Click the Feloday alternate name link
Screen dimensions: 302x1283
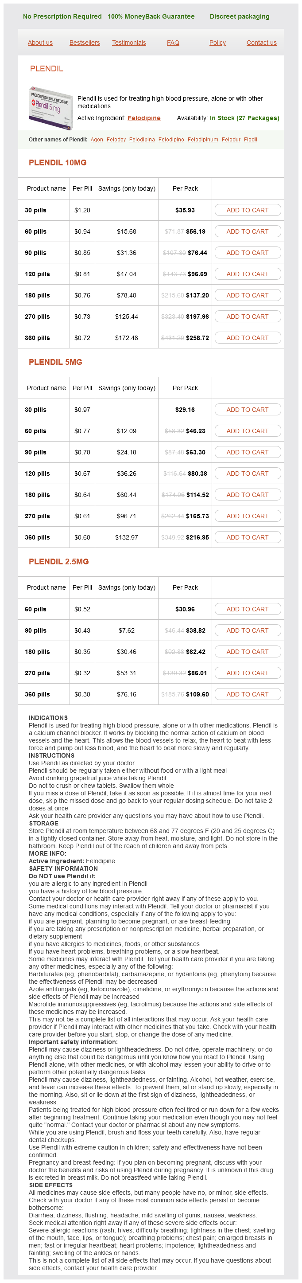coord(116,140)
